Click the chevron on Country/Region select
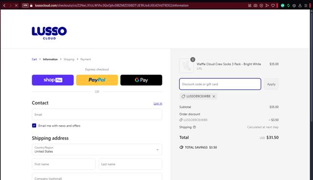313x180 pixels. click(x=157, y=150)
